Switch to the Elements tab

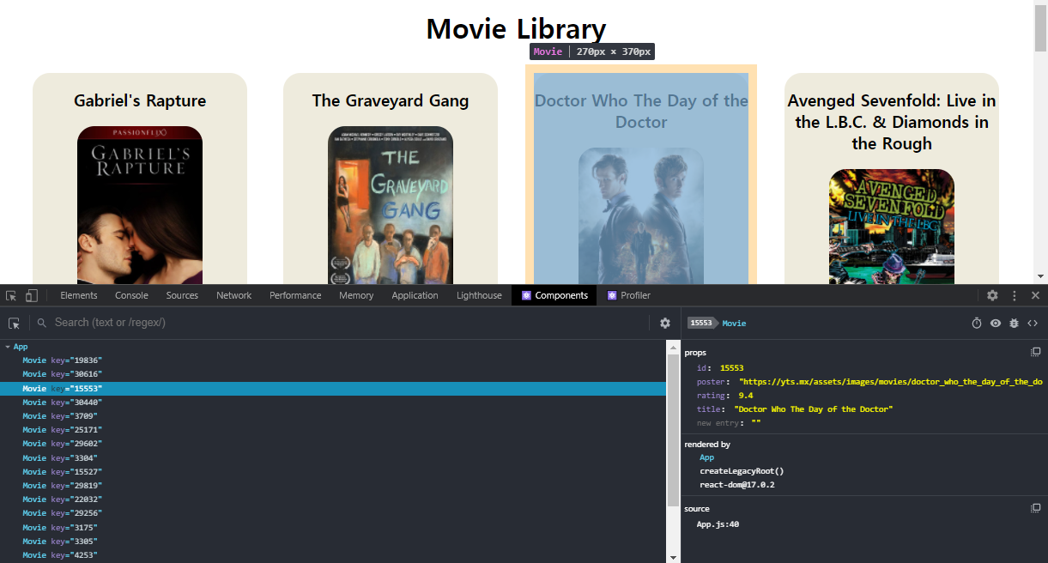79,295
